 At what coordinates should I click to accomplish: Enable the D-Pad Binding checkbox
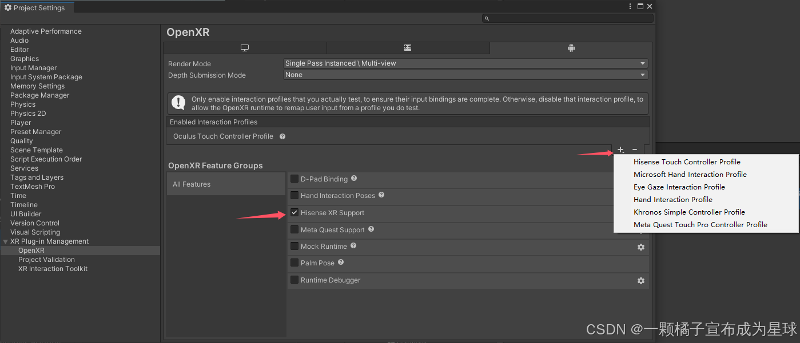pyautogui.click(x=294, y=179)
